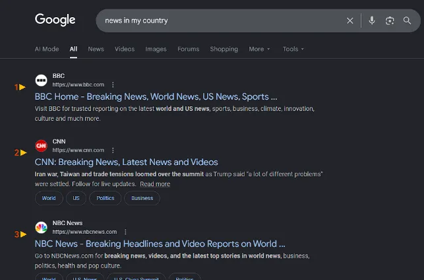Click the https://www.nbcnews.com URL text

pos(84,232)
